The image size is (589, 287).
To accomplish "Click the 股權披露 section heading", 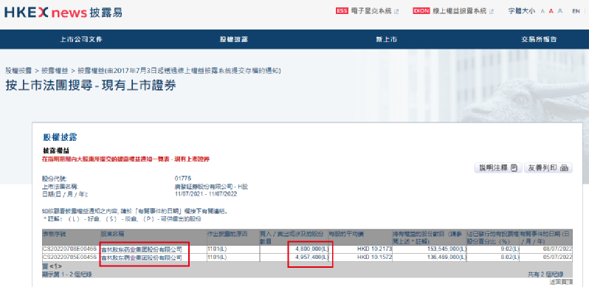I will pyautogui.click(x=60, y=137).
